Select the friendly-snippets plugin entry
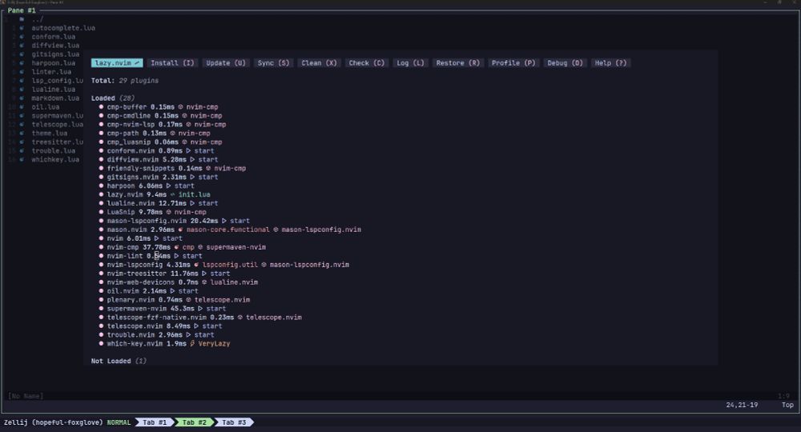Viewport: 801px width, 432px height. 140,168
